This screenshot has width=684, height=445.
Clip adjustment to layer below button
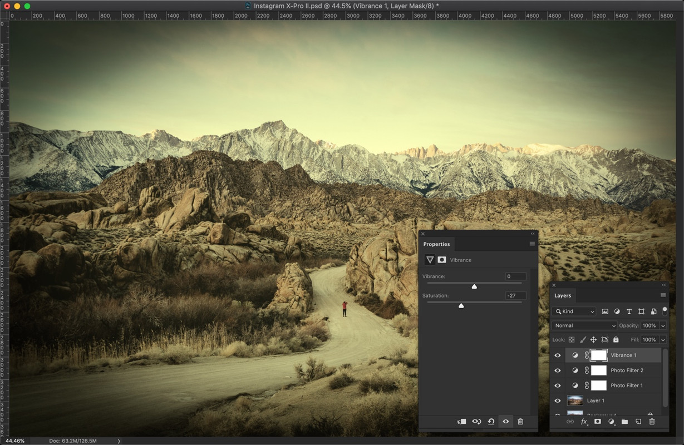pos(462,422)
